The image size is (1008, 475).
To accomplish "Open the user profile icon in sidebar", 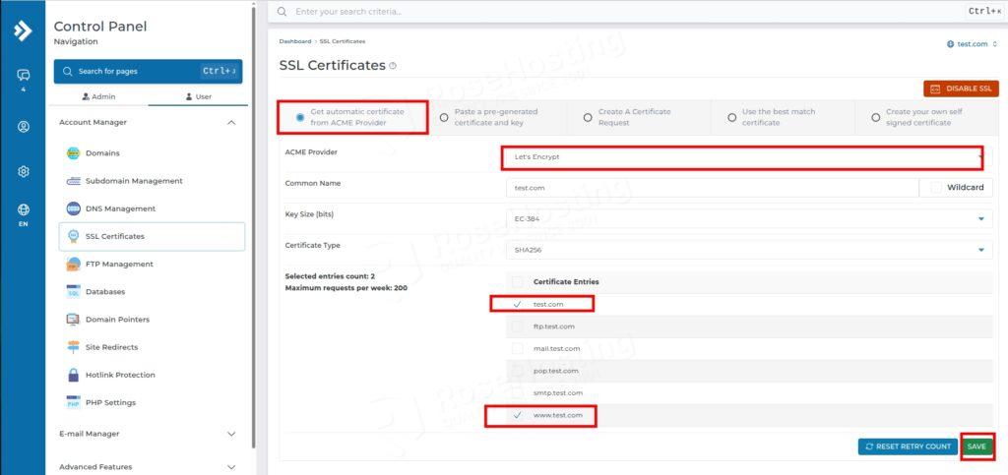I will tap(24, 127).
